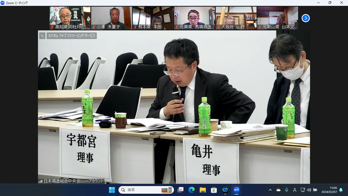
Task: Open the OneDrive cloud tray icon
Action: click(x=278, y=190)
